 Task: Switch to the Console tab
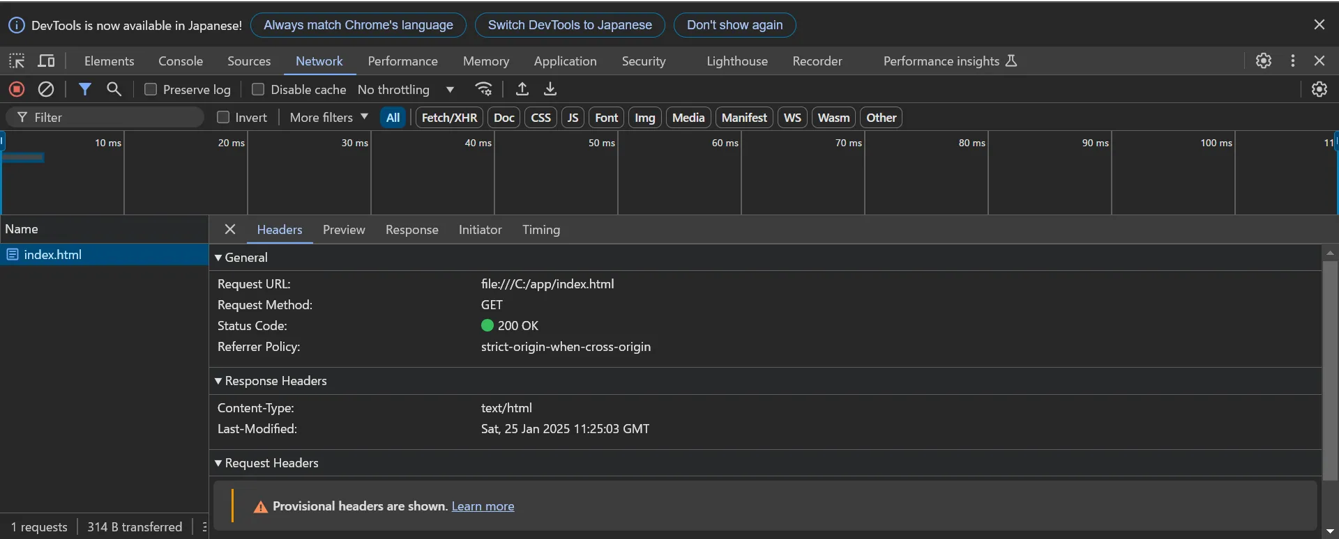coord(181,61)
